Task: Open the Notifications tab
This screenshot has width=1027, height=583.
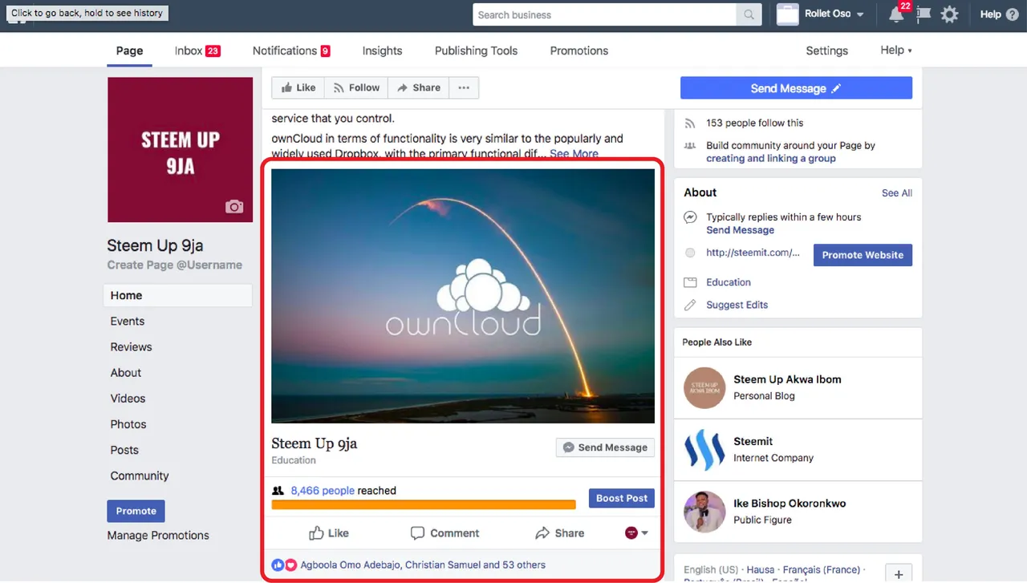Action: (291, 51)
